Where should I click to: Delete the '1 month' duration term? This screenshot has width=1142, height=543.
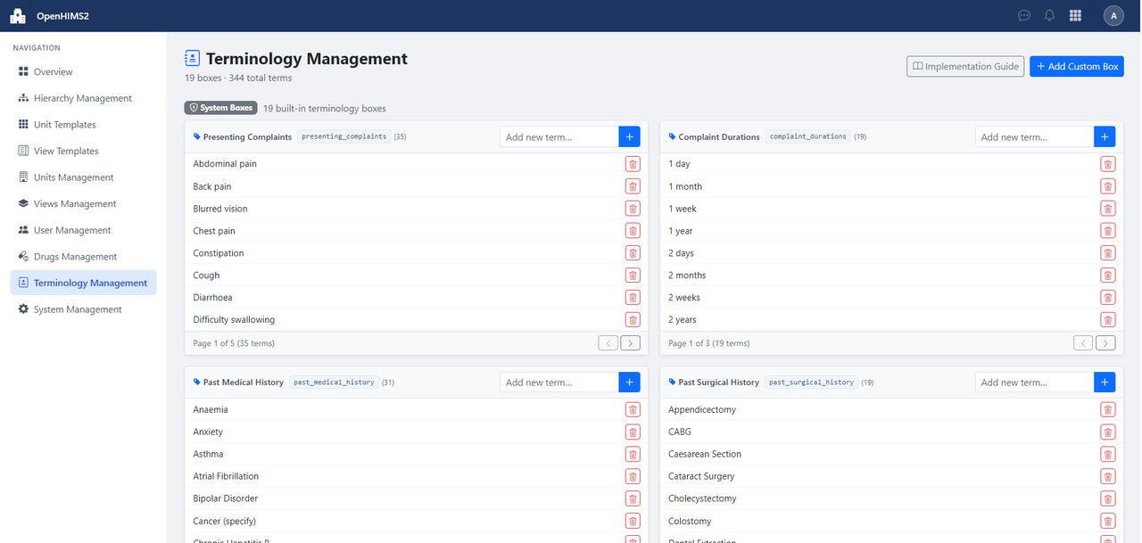click(x=1108, y=186)
